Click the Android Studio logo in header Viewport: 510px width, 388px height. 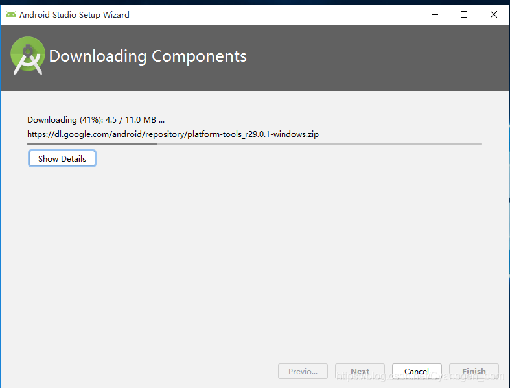pyautogui.click(x=28, y=56)
